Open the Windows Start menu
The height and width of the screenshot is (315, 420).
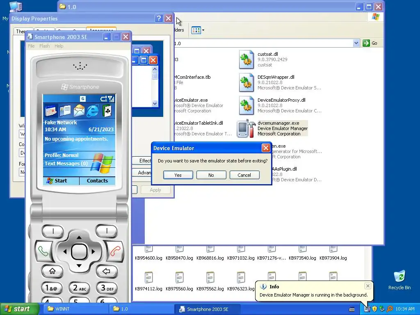point(19,309)
